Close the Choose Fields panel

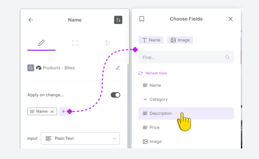tap(231, 19)
